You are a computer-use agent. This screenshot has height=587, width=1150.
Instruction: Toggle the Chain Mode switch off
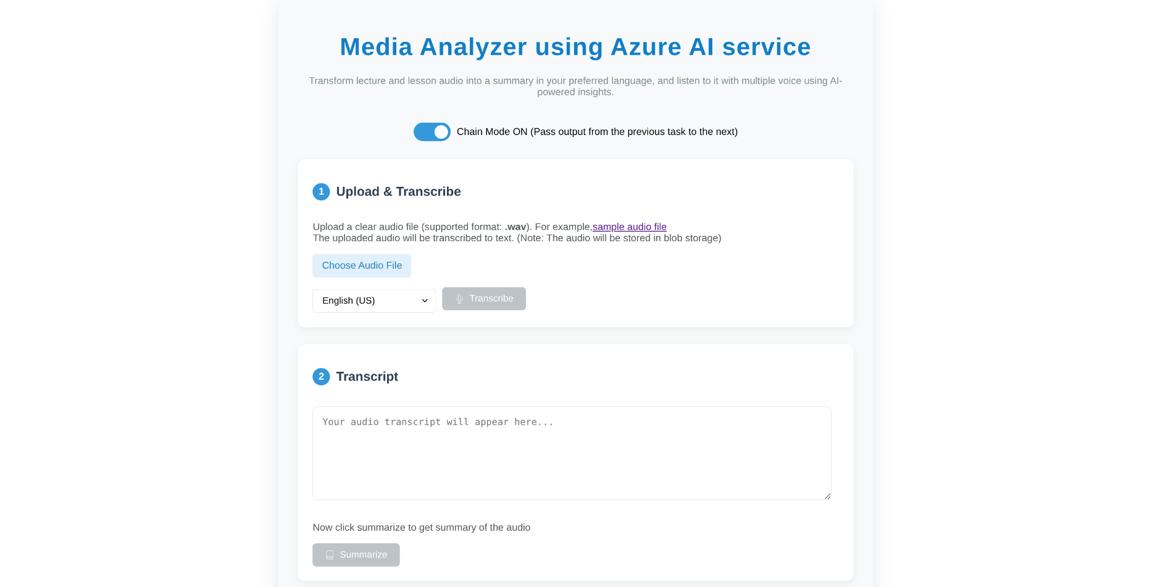(431, 132)
